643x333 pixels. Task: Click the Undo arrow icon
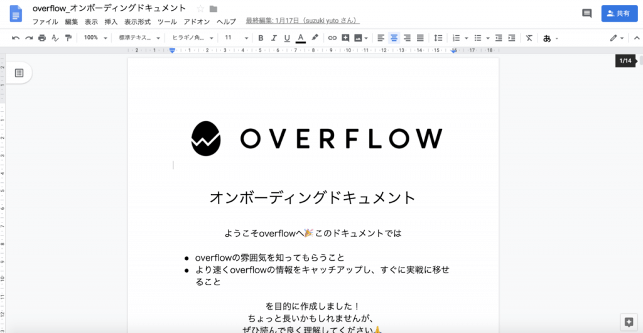tap(16, 38)
